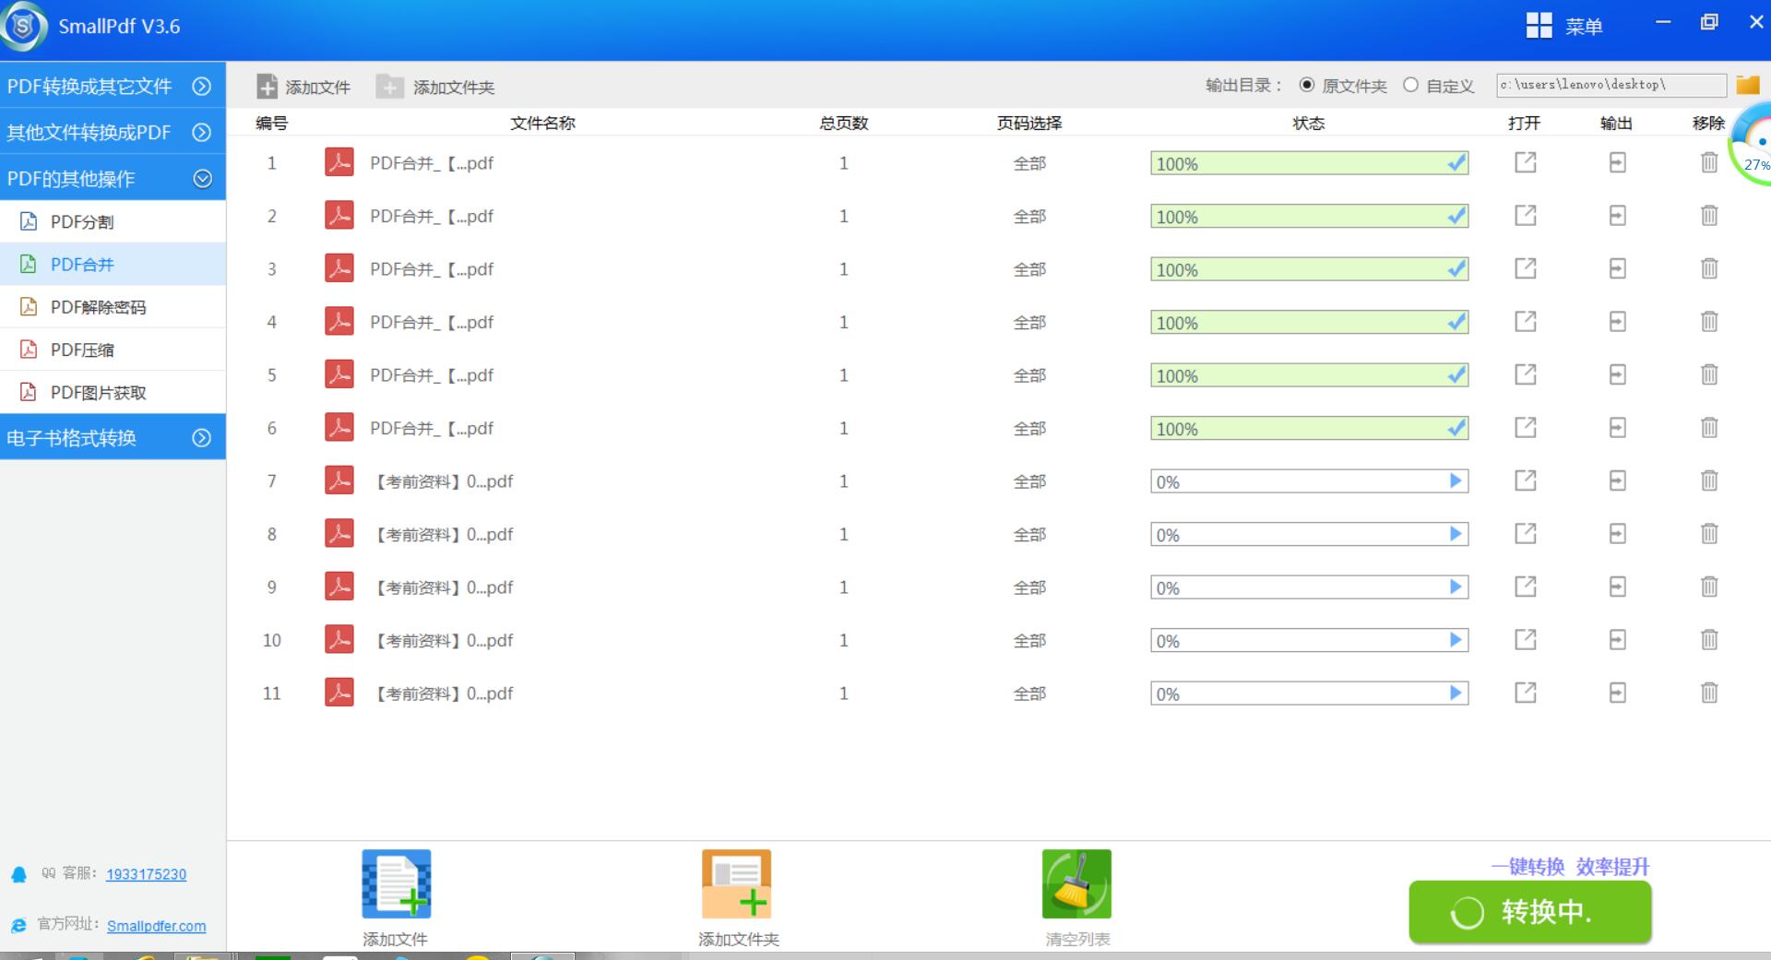Click 【考前资料】 file name in row 10

point(443,640)
